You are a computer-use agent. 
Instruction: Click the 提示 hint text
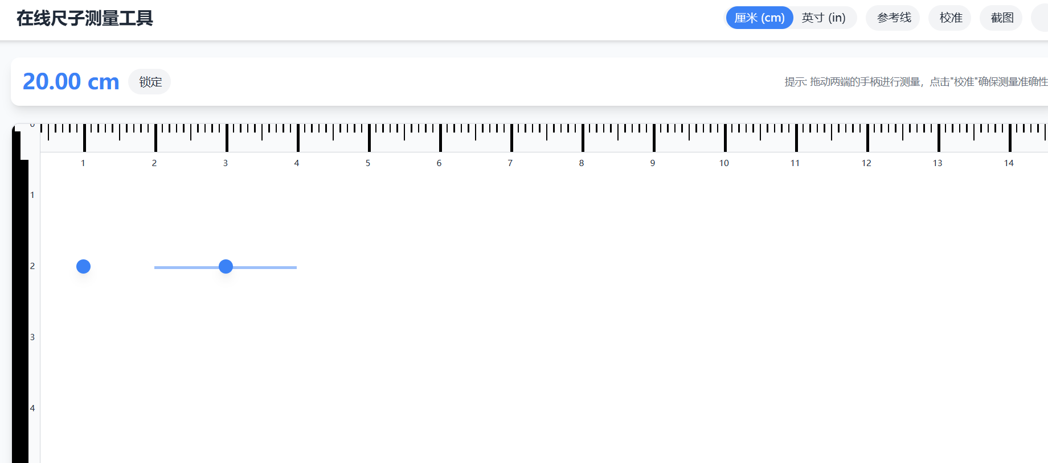[x=915, y=82]
